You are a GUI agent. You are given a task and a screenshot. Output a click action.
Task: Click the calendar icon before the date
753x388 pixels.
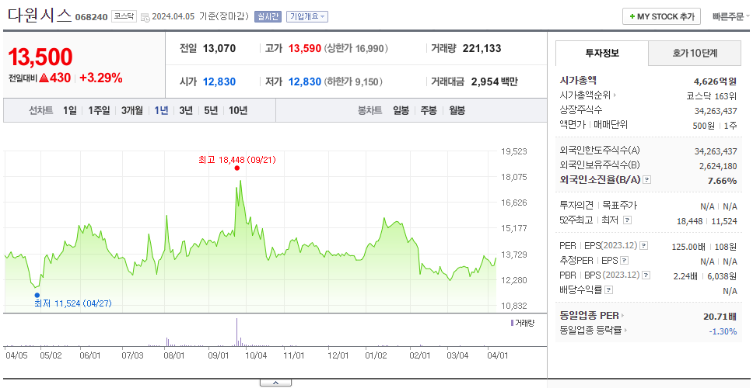point(145,17)
